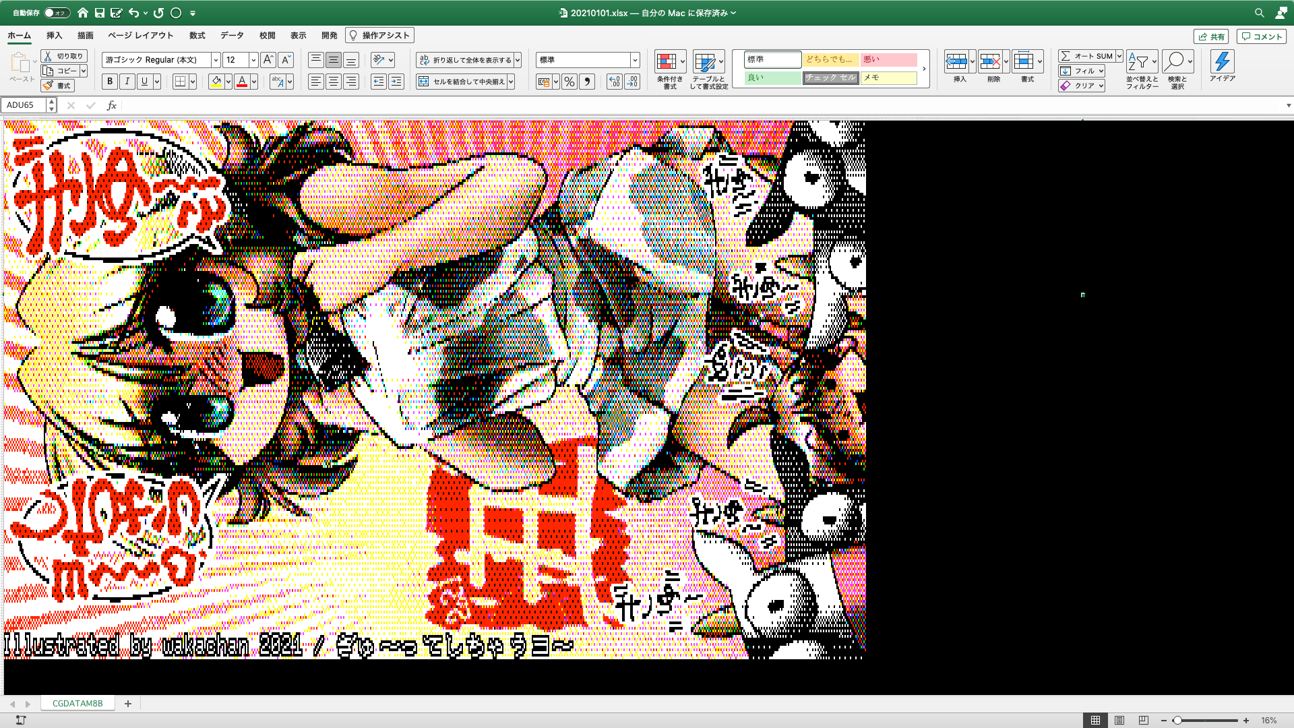
Task: Apply percent style format
Action: pyautogui.click(x=569, y=82)
